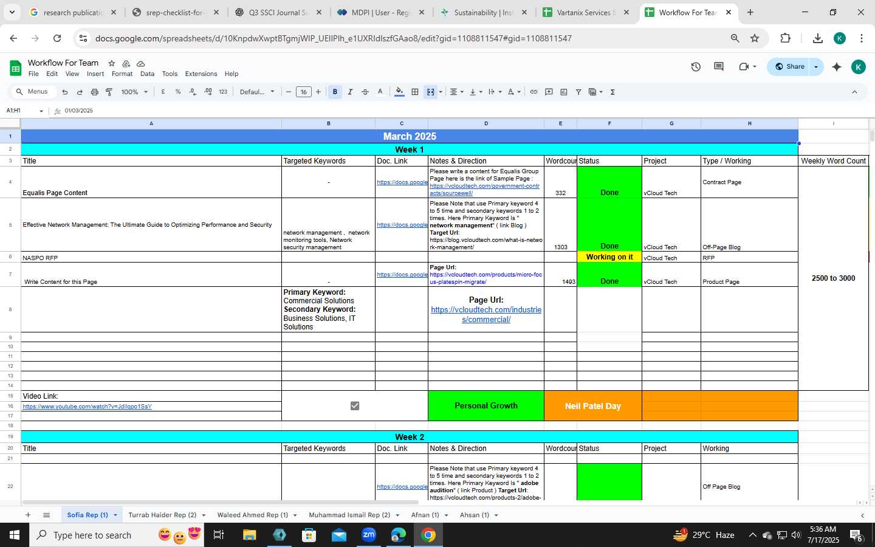Open the All sheets list icon

pyautogui.click(x=46, y=515)
